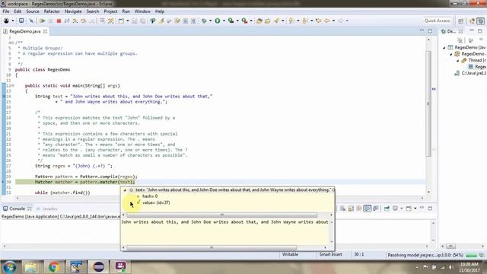Open the Run menu
487x274 pixels.
coord(126,11)
